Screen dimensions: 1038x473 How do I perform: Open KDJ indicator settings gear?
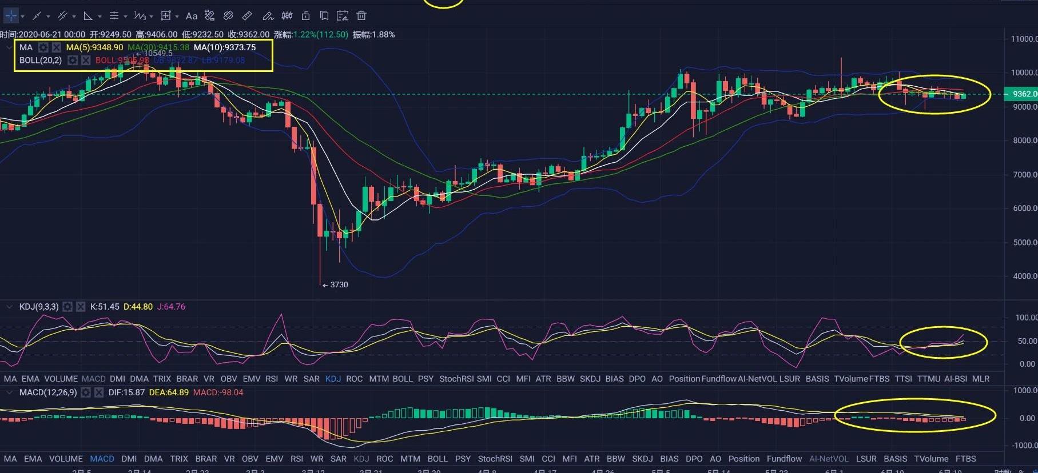pos(67,307)
